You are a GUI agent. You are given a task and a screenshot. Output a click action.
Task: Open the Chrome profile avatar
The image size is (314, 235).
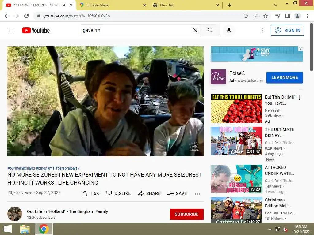(x=297, y=16)
